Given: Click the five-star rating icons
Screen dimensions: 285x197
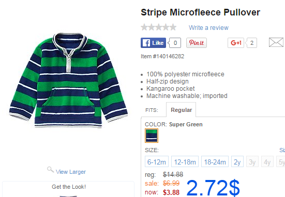Looking at the screenshot, I should pos(158,27).
